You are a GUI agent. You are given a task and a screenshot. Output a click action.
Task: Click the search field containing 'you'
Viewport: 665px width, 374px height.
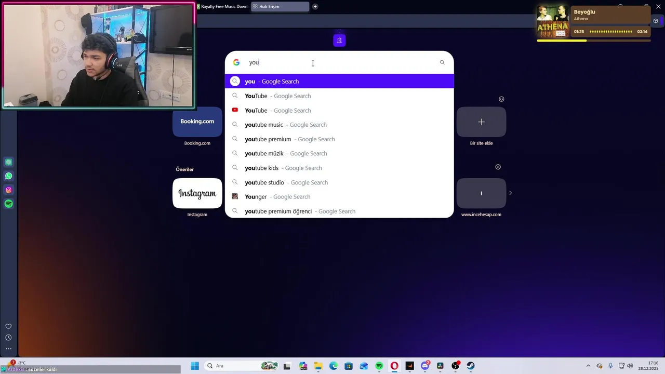pos(340,62)
